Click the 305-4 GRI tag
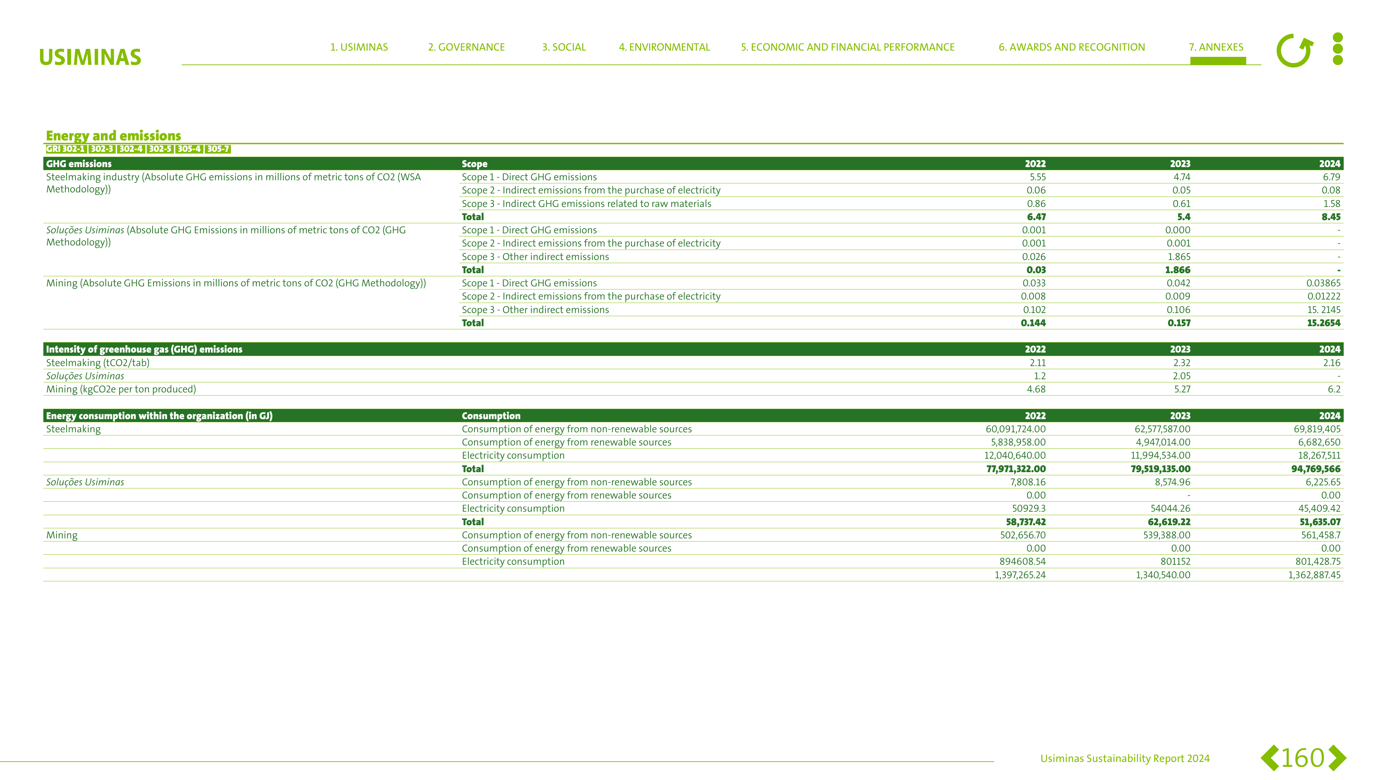Image resolution: width=1387 pixels, height=780 pixels. click(189, 149)
